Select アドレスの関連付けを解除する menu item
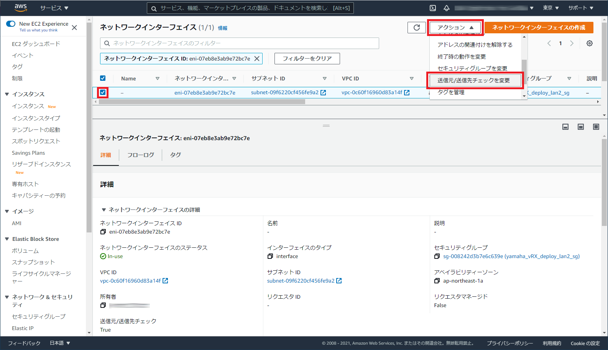This screenshot has height=350, width=608. (x=475, y=45)
